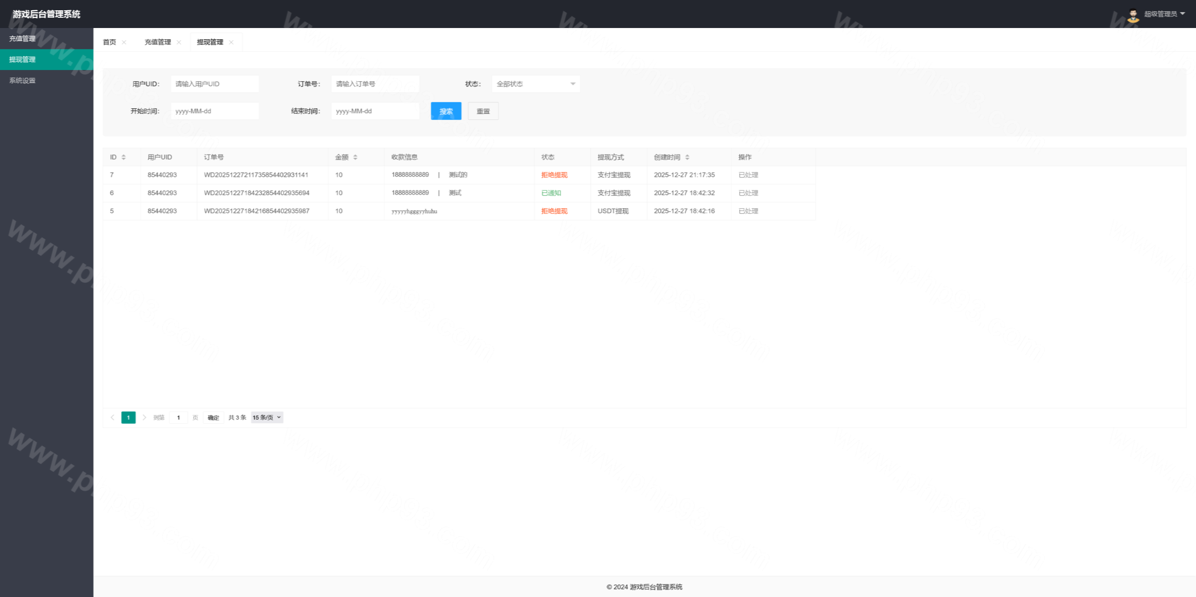Switch to the 首页 tab
The height and width of the screenshot is (597, 1196).
[109, 42]
